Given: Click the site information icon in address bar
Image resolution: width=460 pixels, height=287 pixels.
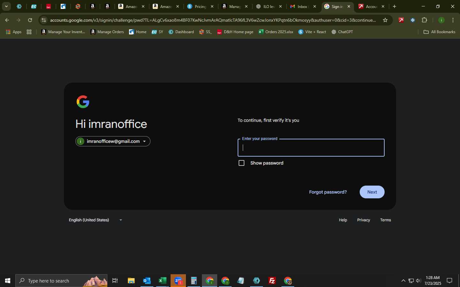Looking at the screenshot, I should (x=44, y=20).
